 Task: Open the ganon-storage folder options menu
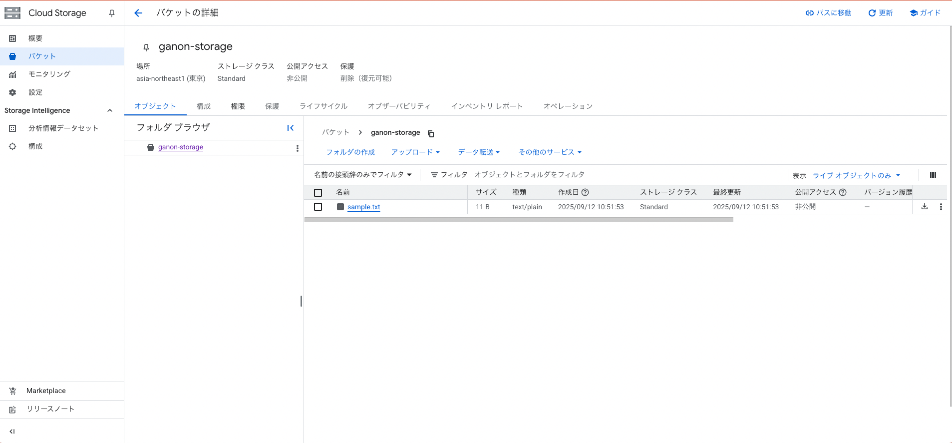297,148
